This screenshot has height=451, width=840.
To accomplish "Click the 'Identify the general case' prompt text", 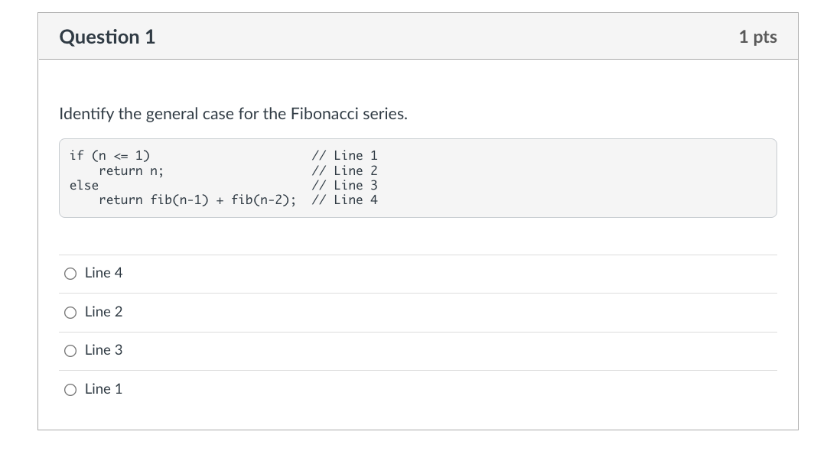I will coord(233,115).
